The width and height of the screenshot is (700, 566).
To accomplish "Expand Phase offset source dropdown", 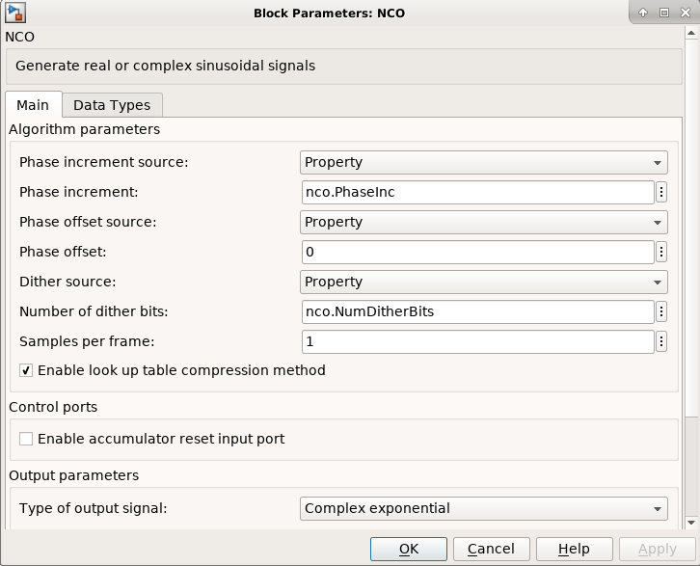I will (484, 222).
